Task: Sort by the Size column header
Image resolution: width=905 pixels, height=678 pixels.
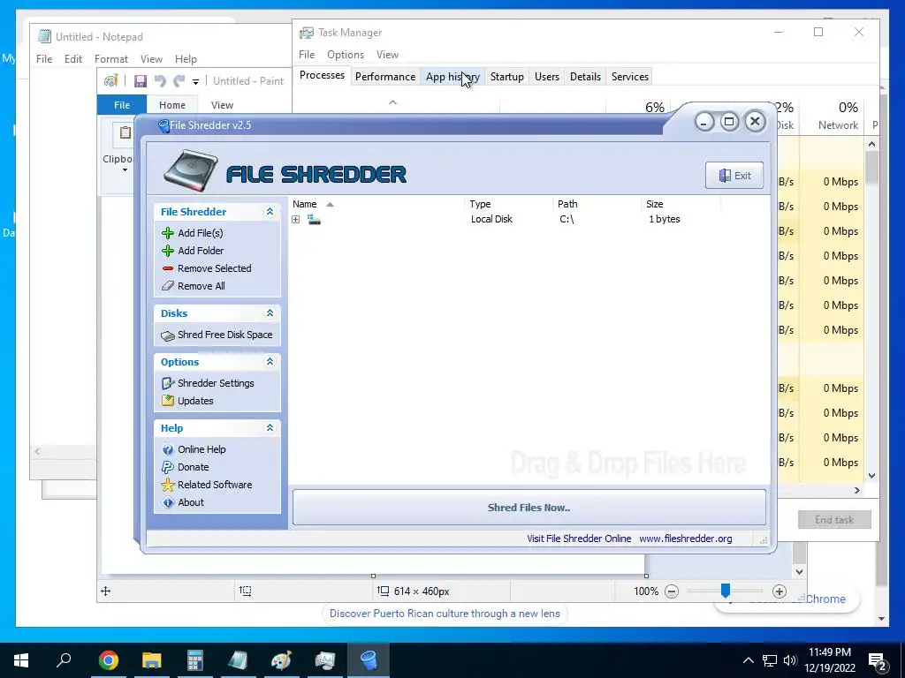Action: click(681, 204)
